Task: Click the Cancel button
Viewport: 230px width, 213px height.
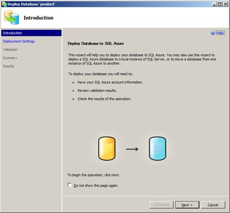Action: (213, 205)
